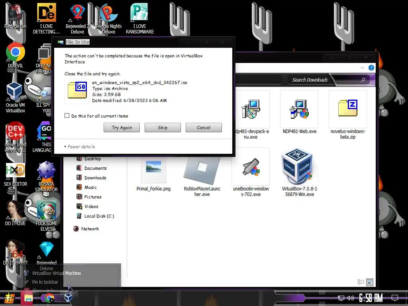The image size is (408, 306).
Task: Open the FUCK SOME ELVES game shortcut
Action: tap(46, 216)
